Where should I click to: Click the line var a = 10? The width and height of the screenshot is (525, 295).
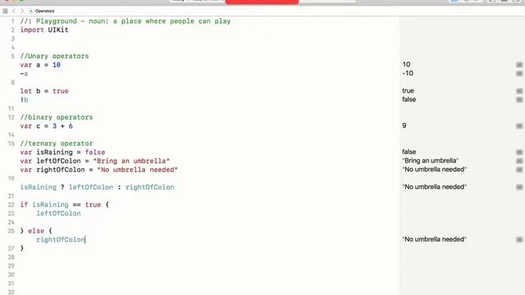[x=40, y=65]
